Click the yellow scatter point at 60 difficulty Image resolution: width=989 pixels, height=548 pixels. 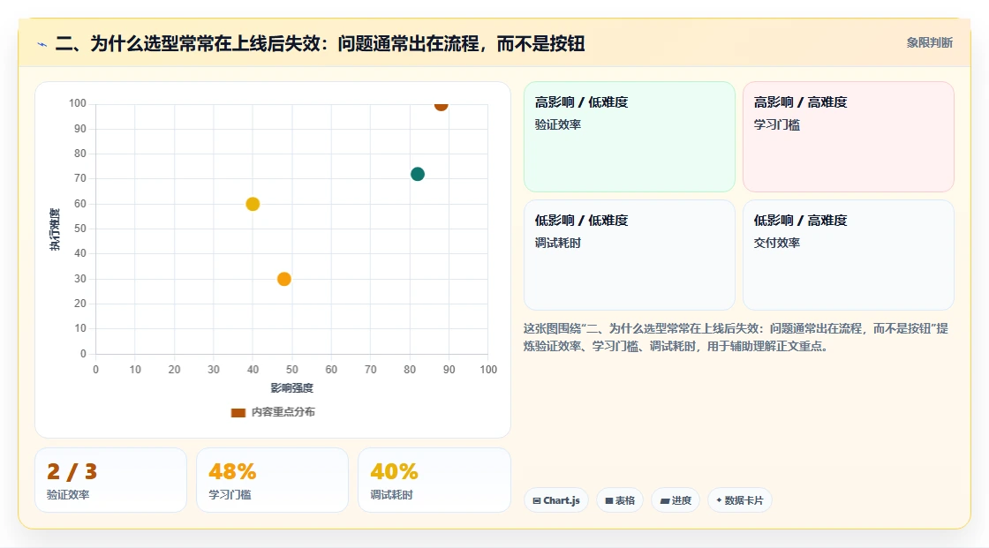point(253,204)
